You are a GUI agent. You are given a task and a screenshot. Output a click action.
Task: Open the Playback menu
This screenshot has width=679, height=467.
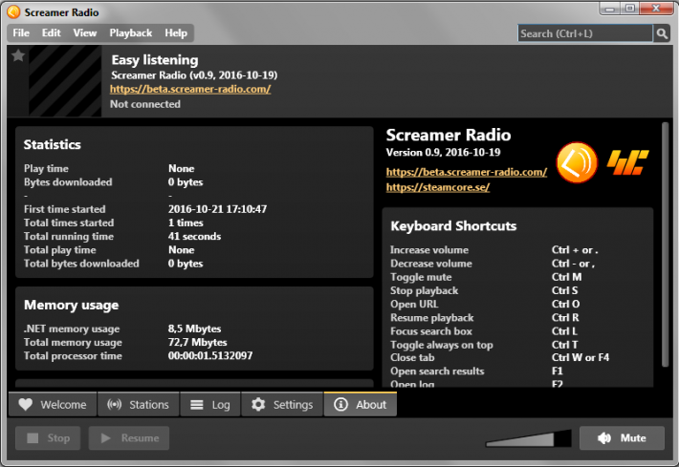click(130, 32)
